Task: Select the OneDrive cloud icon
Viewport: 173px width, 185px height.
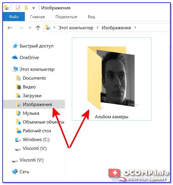Action: pyautogui.click(x=15, y=58)
